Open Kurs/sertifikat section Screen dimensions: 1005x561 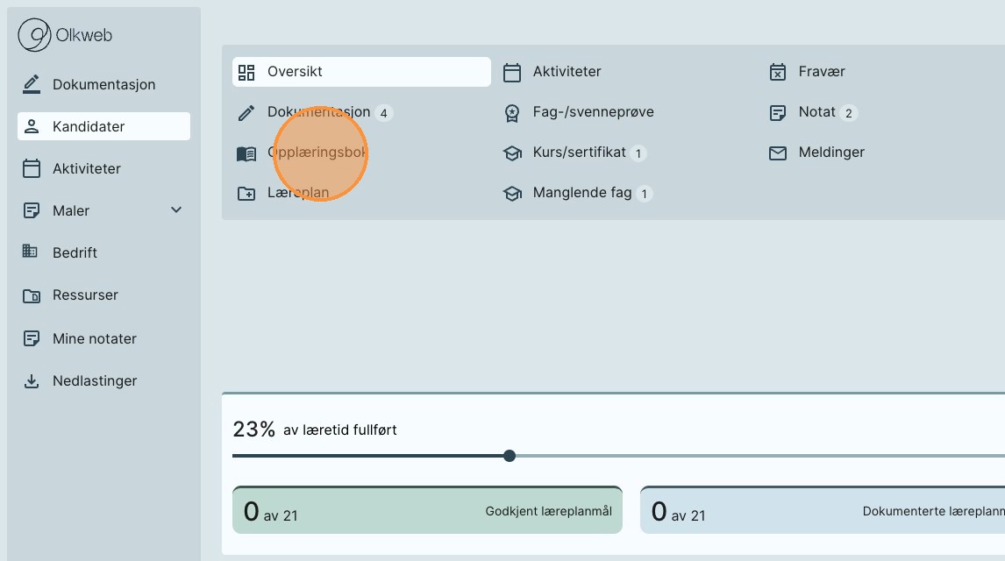[579, 153]
